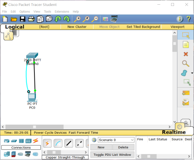Select WAN Emulation cloud category

point(20,154)
